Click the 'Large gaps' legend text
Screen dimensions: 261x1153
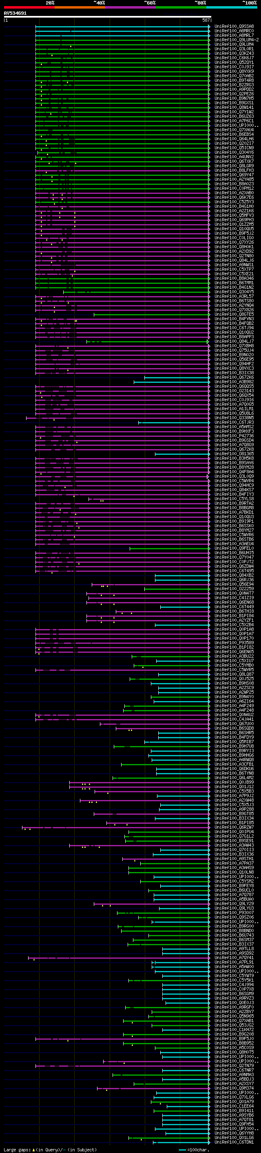pyautogui.click(x=18, y=1150)
